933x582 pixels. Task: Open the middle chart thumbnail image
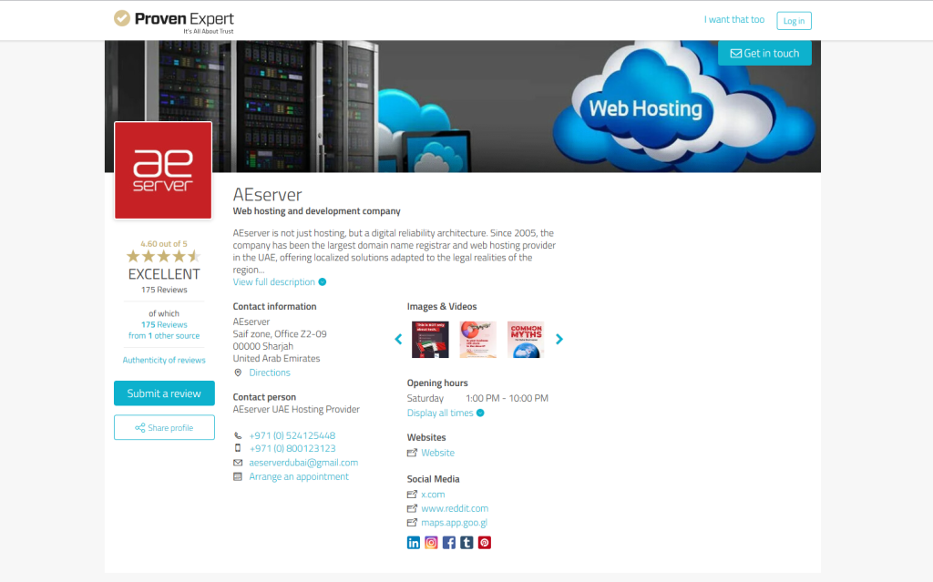(x=477, y=339)
